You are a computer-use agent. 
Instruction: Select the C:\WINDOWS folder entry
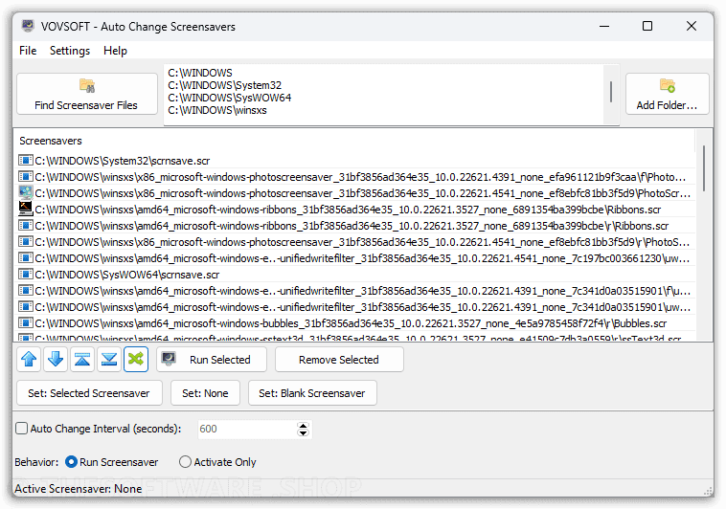[x=200, y=73]
